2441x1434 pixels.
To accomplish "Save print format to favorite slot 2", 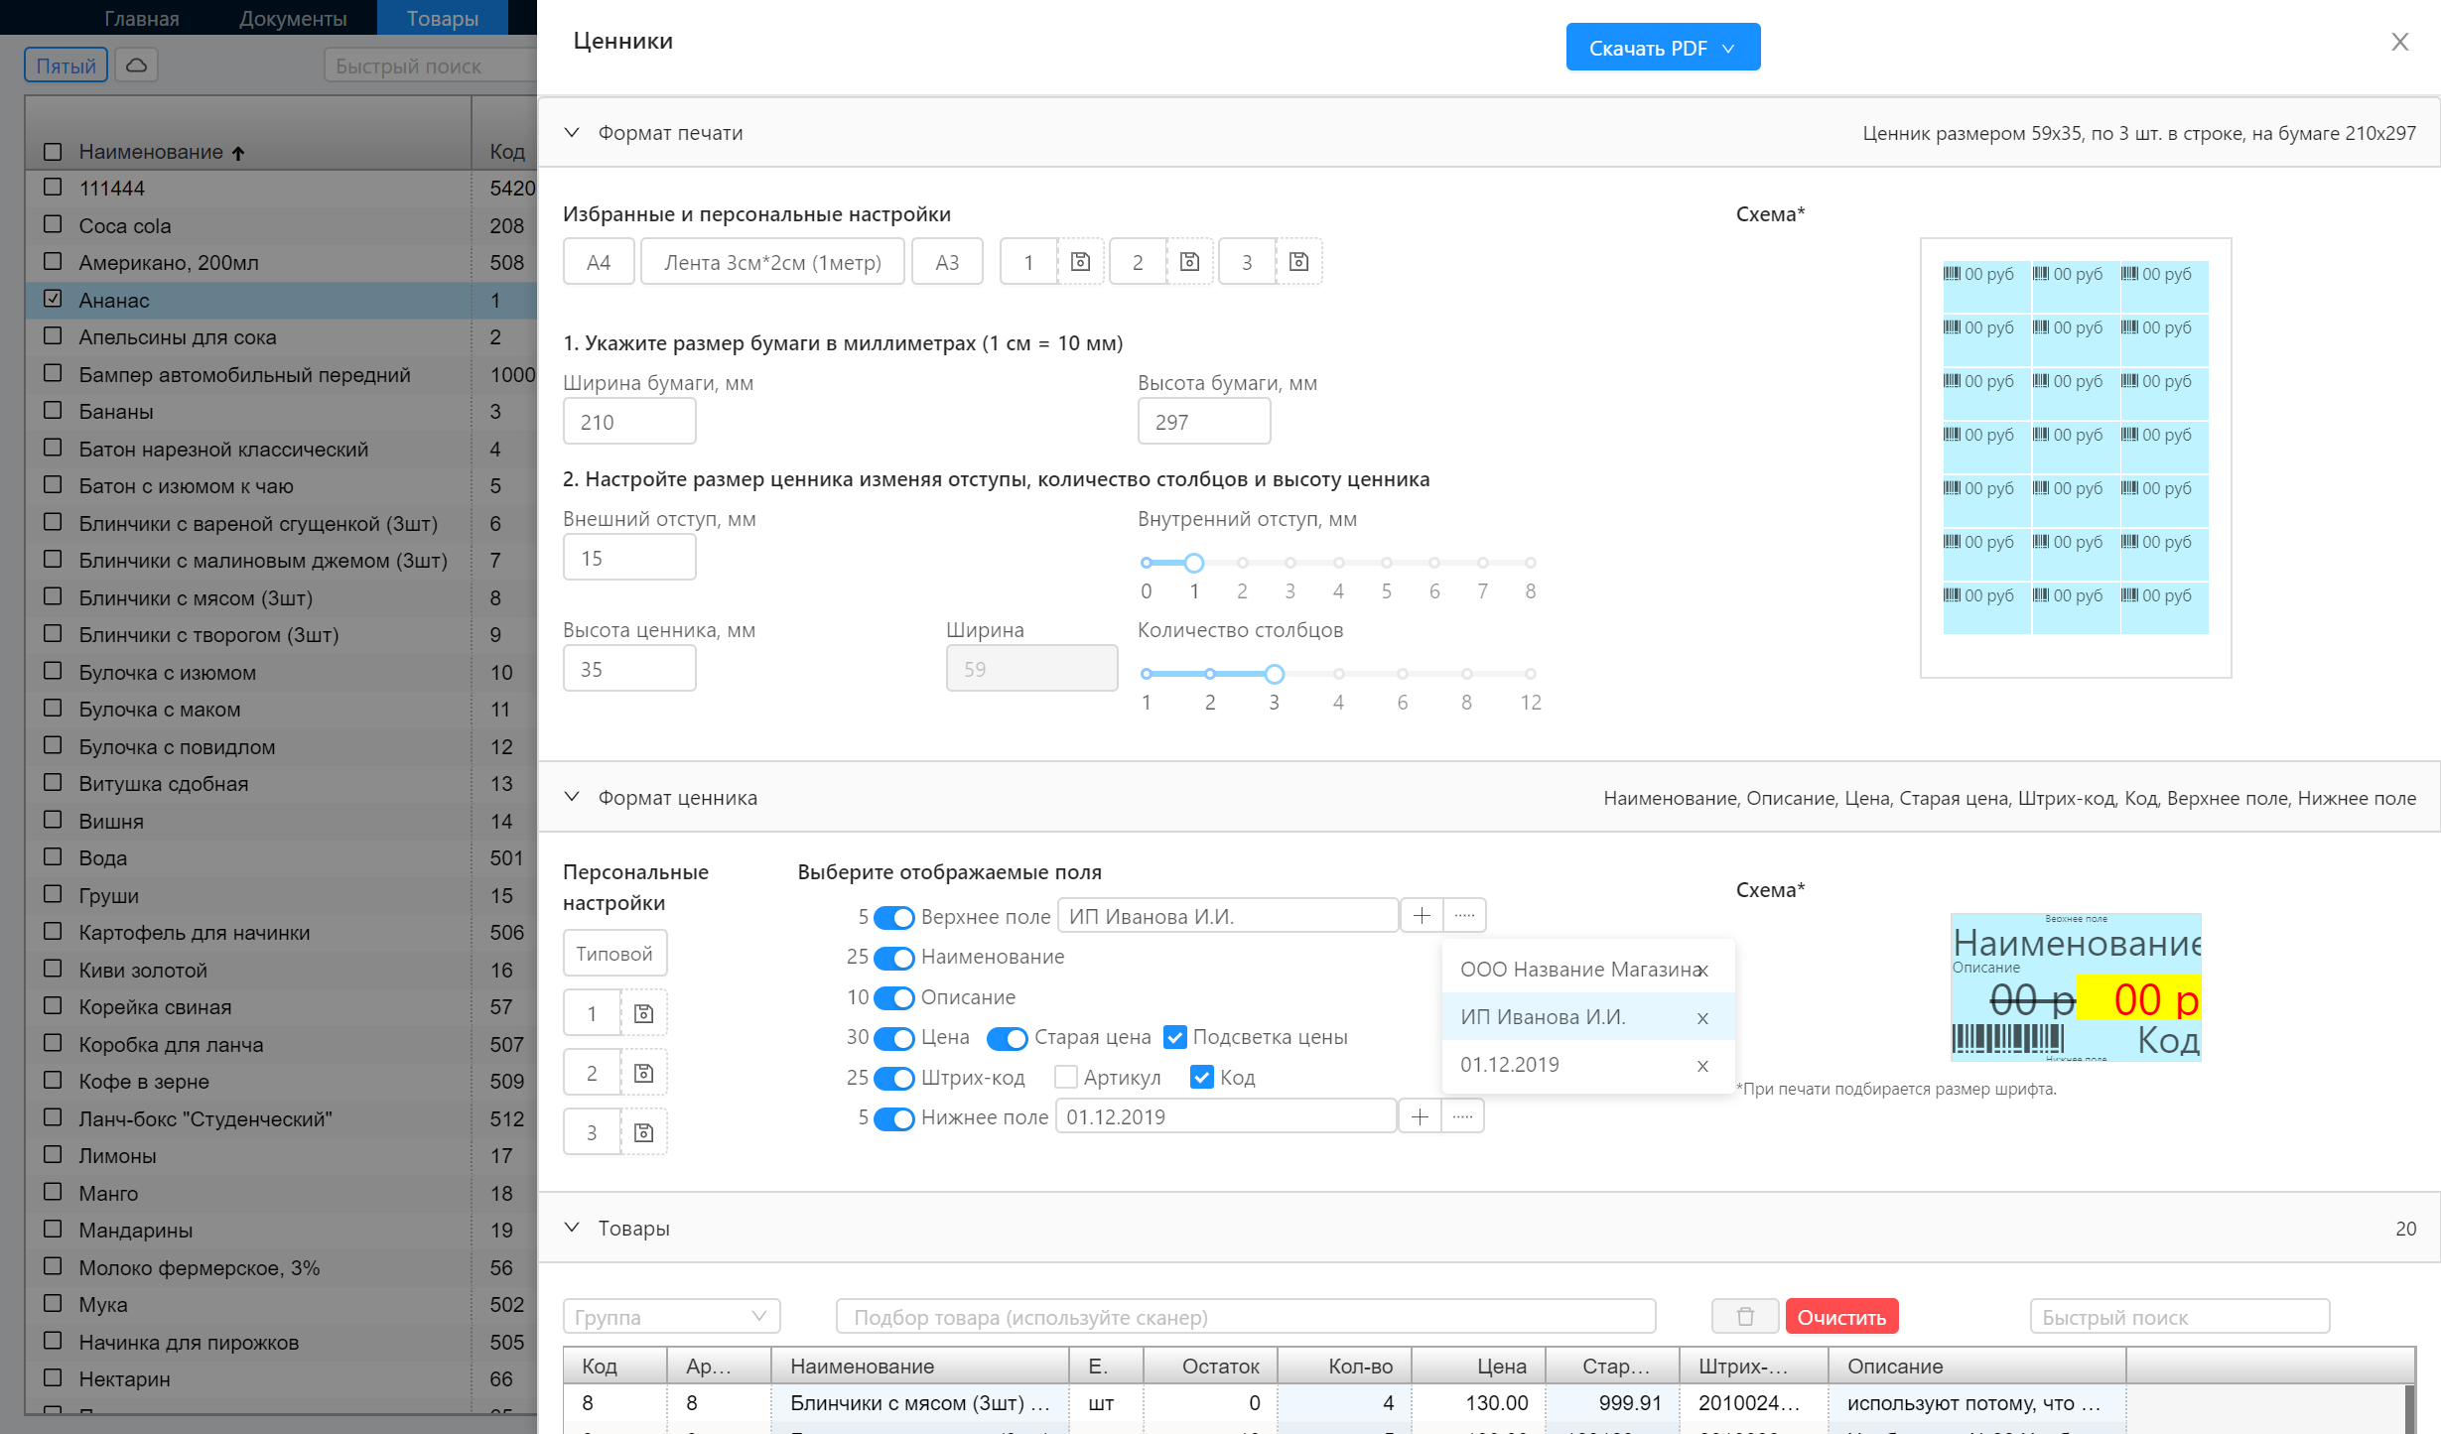I will pyautogui.click(x=1189, y=262).
